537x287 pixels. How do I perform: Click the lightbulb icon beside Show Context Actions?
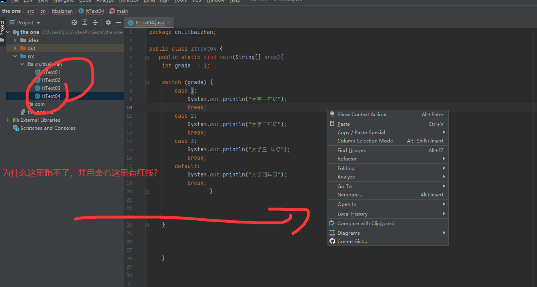(332, 114)
